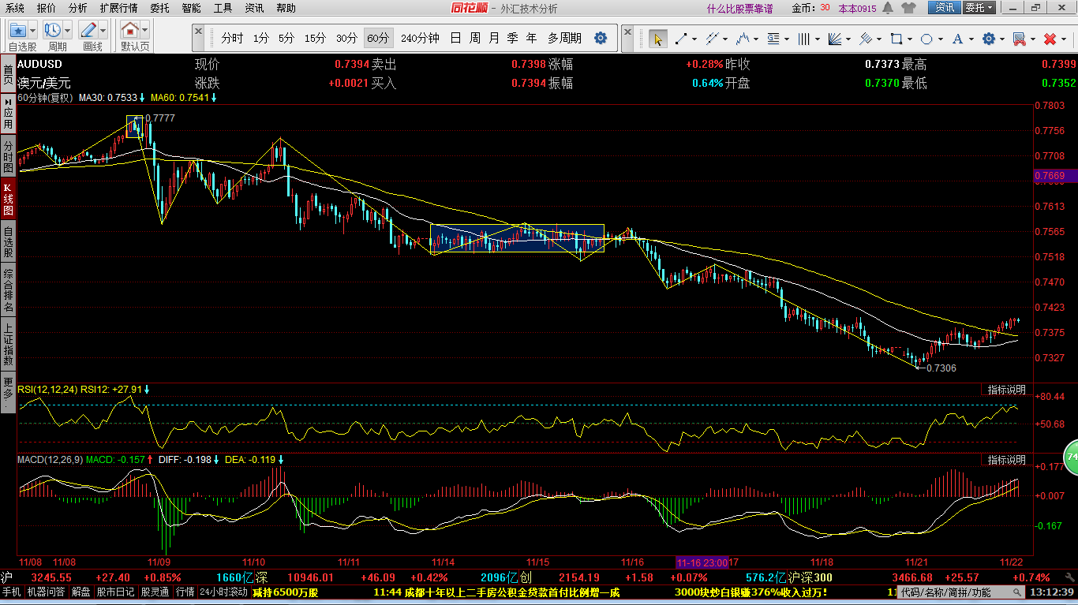Viewport: 1078px width, 605px height.
Task: Click the screenshot scissors capture icon
Action: pos(1019,39)
